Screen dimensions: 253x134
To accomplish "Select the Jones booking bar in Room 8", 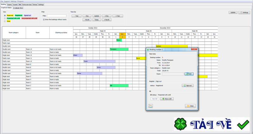I will [x=106, y=67].
